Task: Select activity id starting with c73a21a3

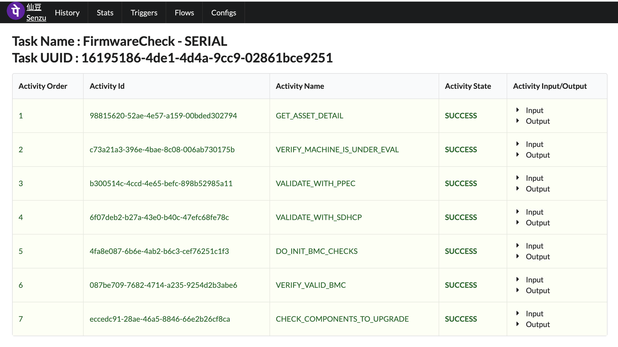Action: tap(163, 149)
